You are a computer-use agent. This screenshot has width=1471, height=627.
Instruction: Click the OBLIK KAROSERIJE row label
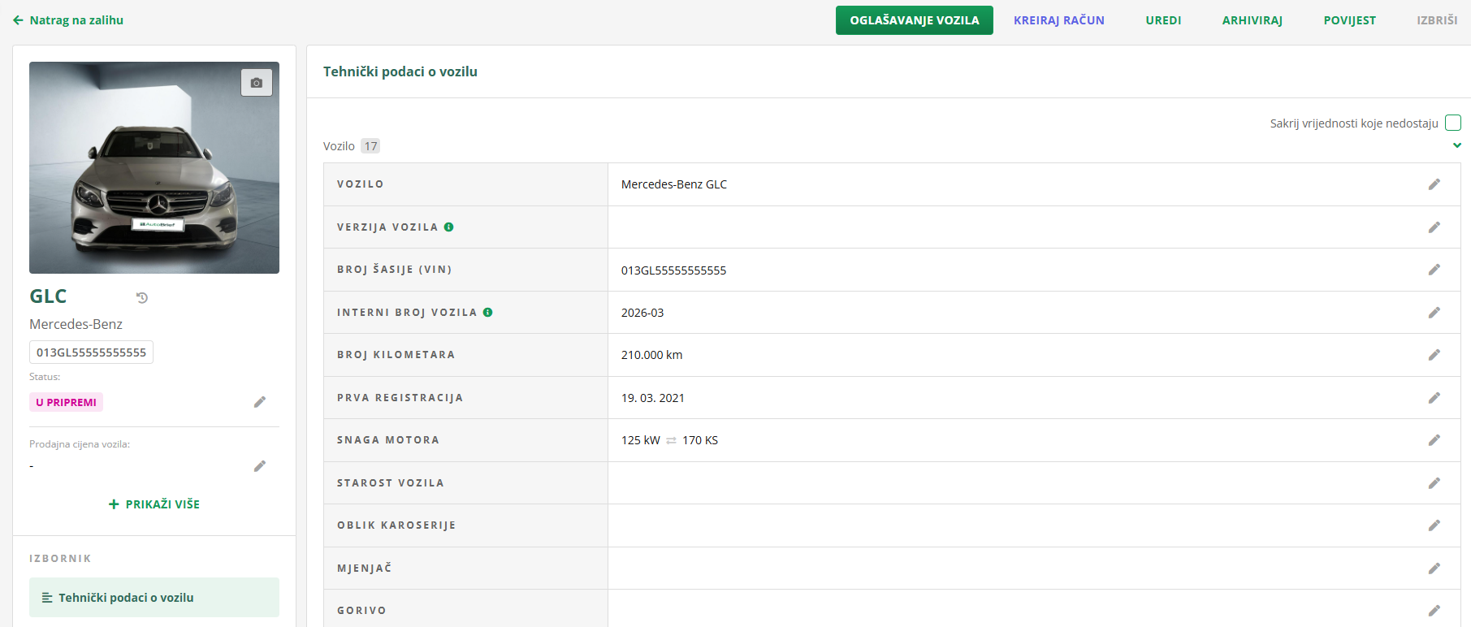click(x=396, y=525)
